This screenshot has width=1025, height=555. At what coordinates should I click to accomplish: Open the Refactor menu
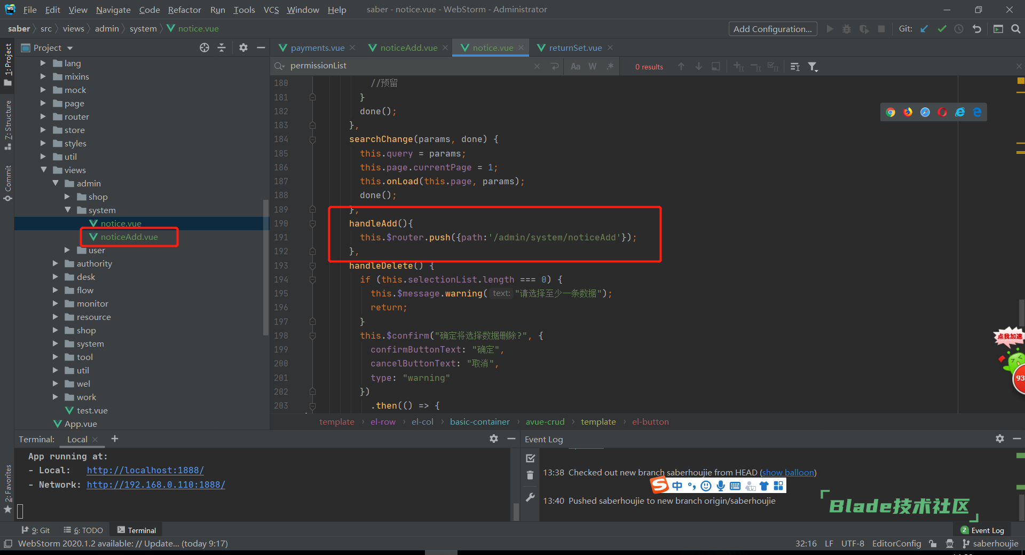click(x=184, y=10)
